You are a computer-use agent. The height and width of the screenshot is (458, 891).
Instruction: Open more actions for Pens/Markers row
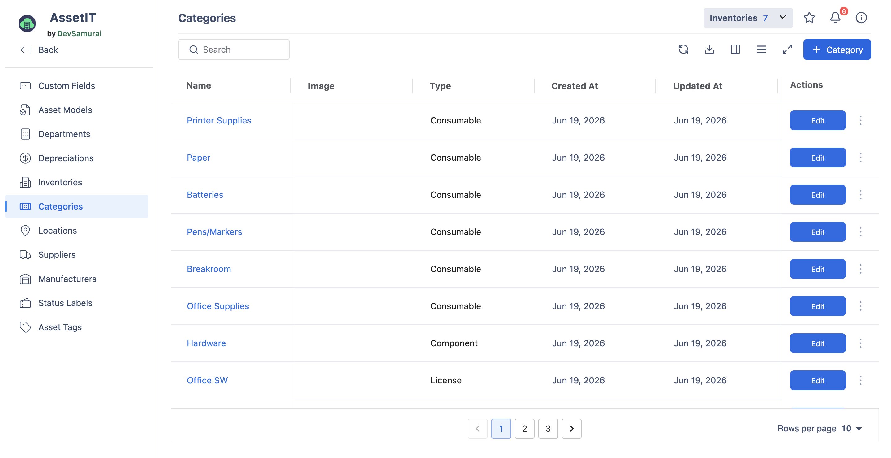click(x=860, y=232)
